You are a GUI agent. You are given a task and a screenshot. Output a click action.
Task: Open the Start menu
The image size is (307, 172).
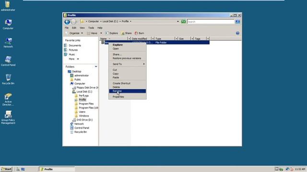pos(6,169)
